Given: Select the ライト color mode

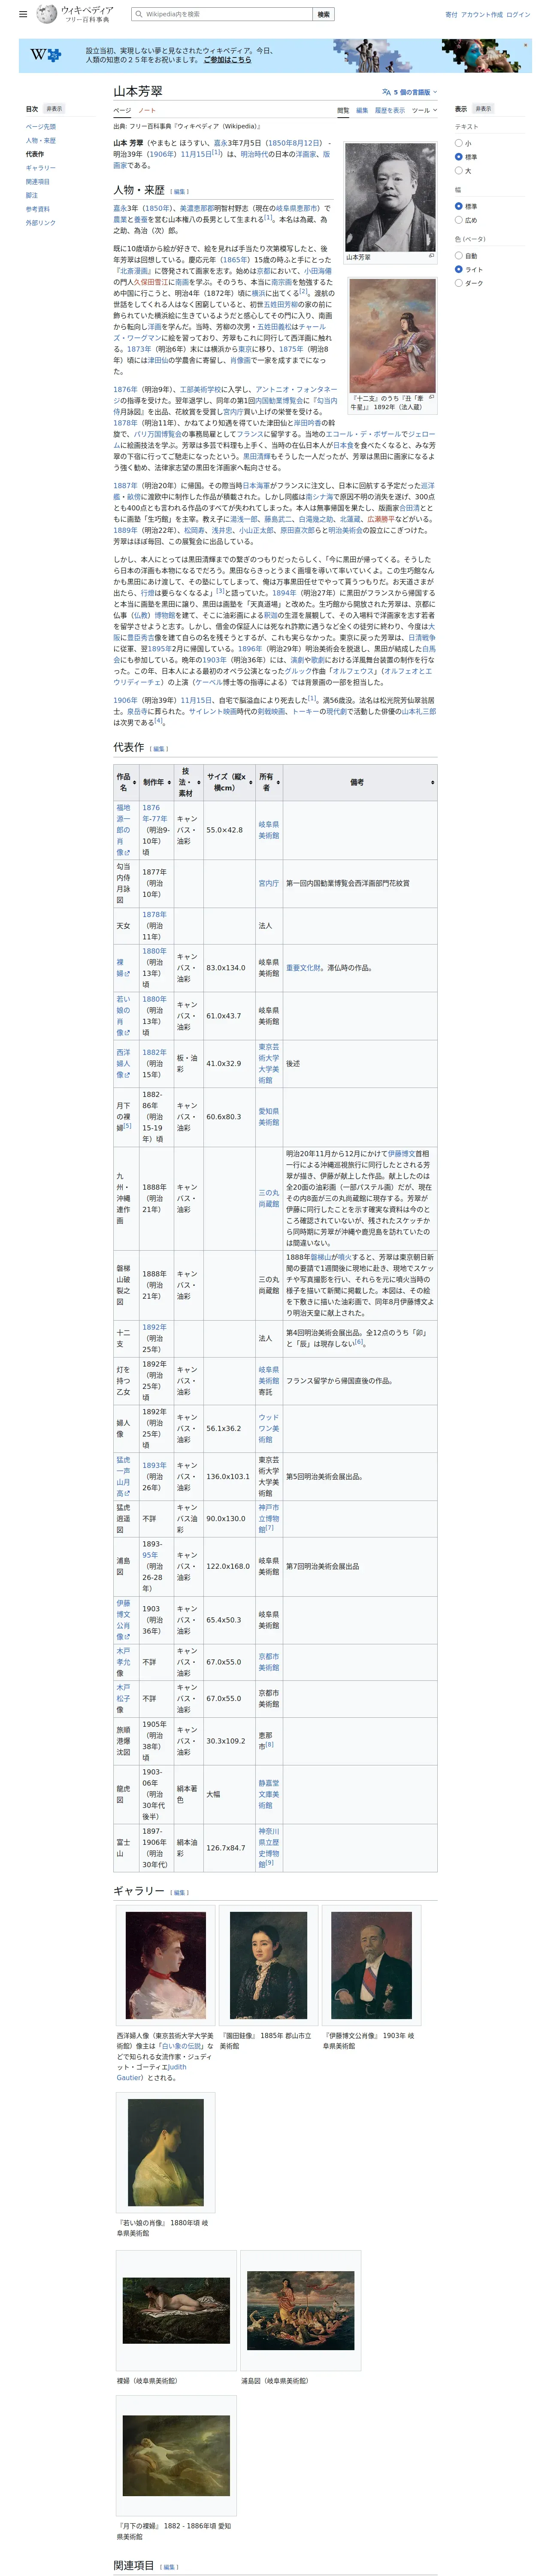Looking at the screenshot, I should [459, 269].
